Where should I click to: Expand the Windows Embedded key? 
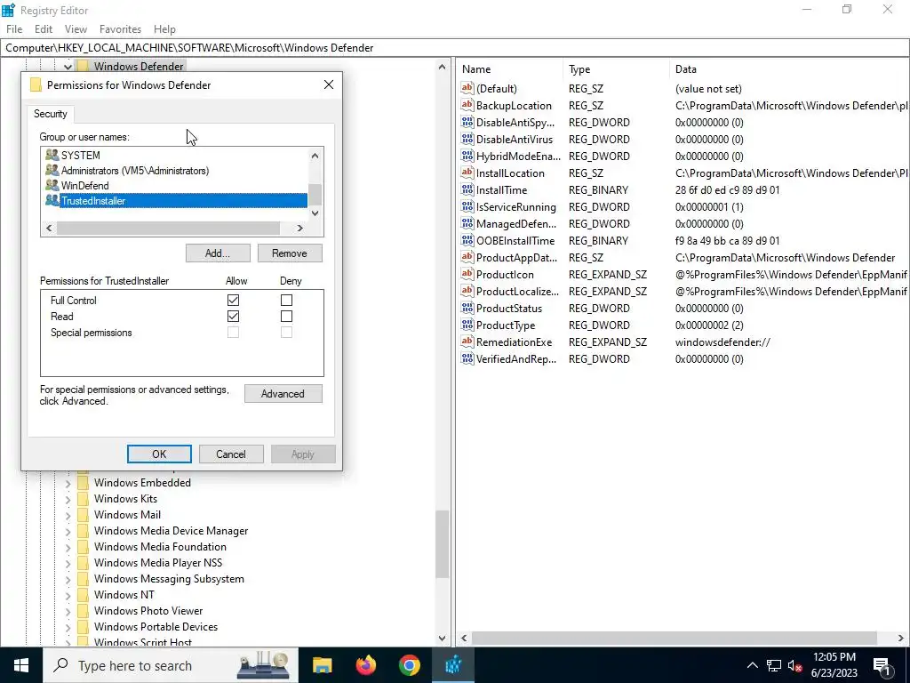(68, 483)
